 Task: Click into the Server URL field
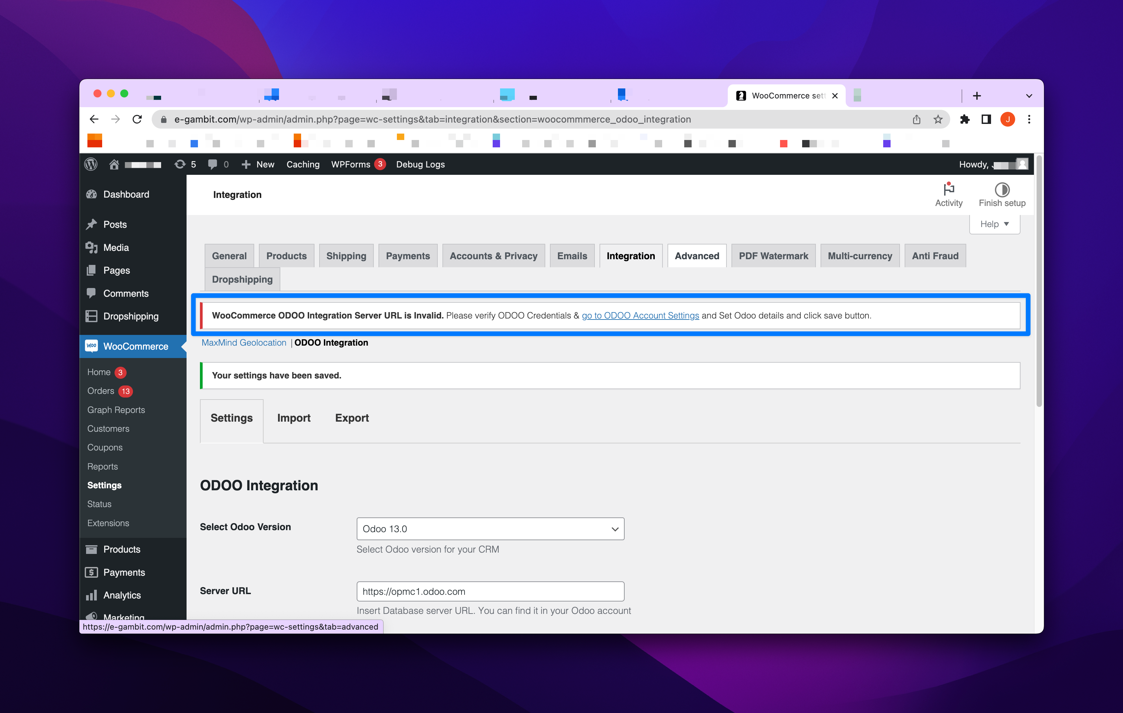(490, 591)
